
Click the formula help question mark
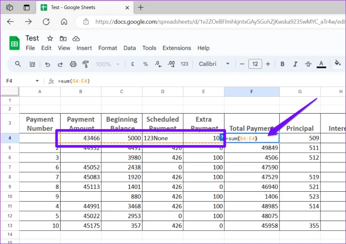[x=222, y=137]
